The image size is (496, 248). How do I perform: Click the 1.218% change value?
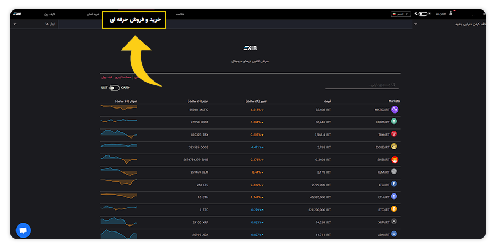coord(257,110)
